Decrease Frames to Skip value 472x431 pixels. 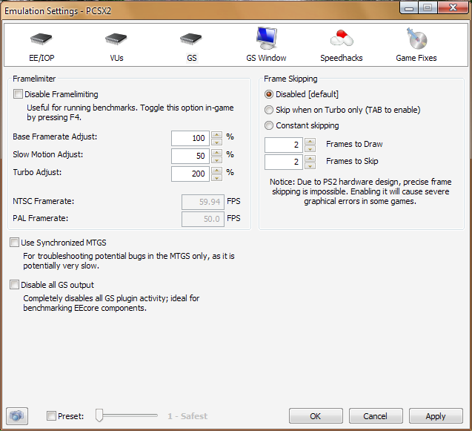(x=310, y=165)
